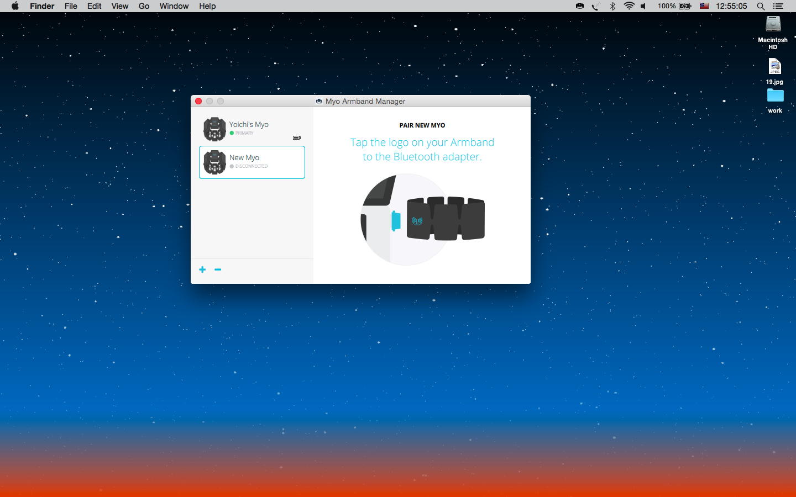
Task: Open the US flag input source menu
Action: [x=704, y=6]
